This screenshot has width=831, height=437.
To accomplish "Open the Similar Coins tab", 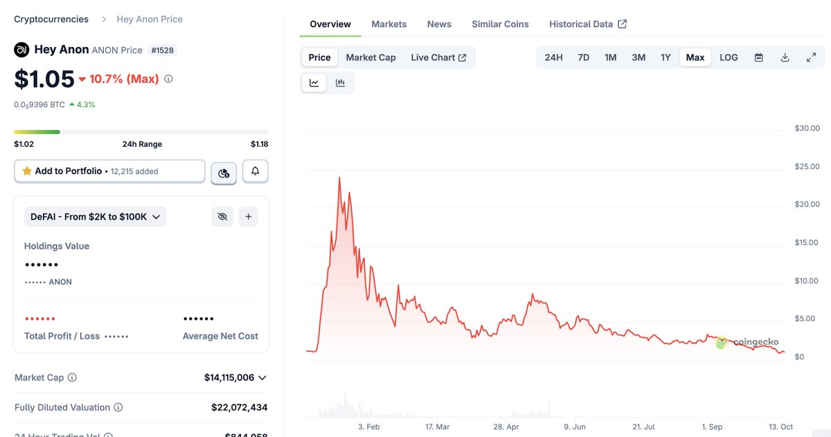I will 500,24.
